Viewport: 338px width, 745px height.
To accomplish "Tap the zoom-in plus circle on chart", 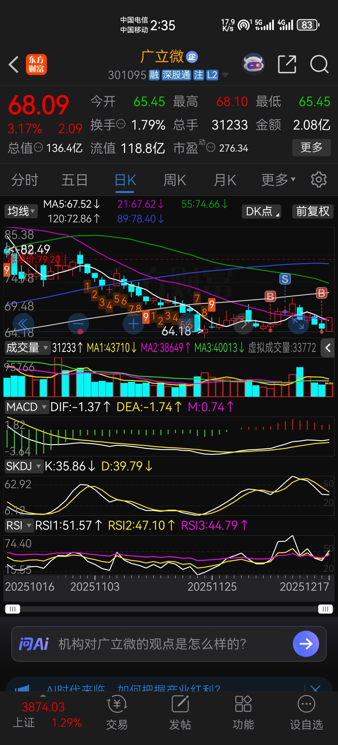I will 133,324.
